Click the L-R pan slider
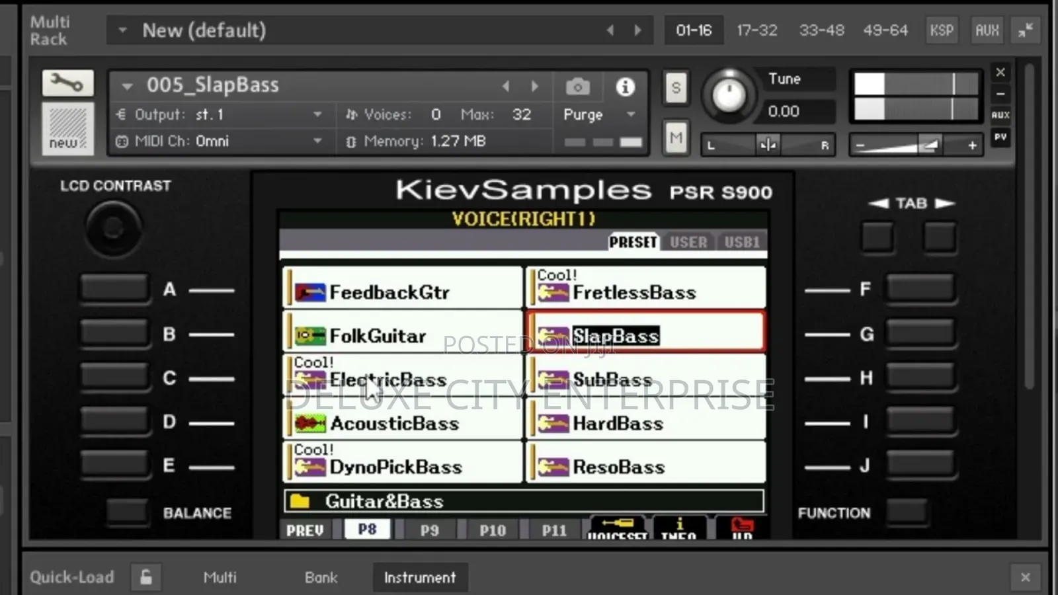 767,145
